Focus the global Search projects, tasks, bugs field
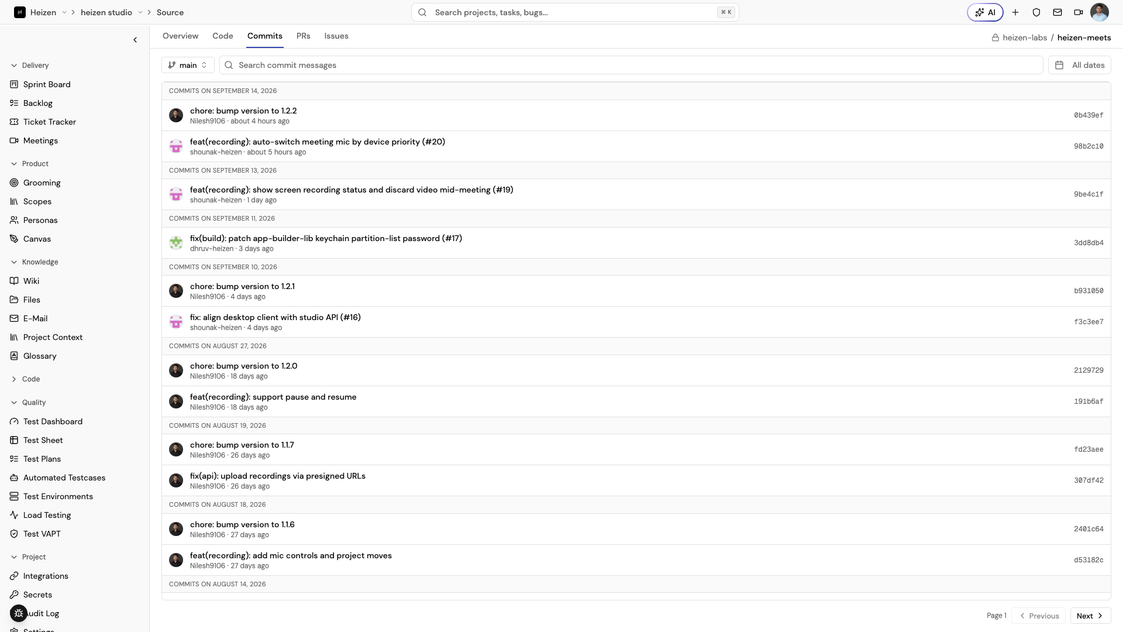 575,12
